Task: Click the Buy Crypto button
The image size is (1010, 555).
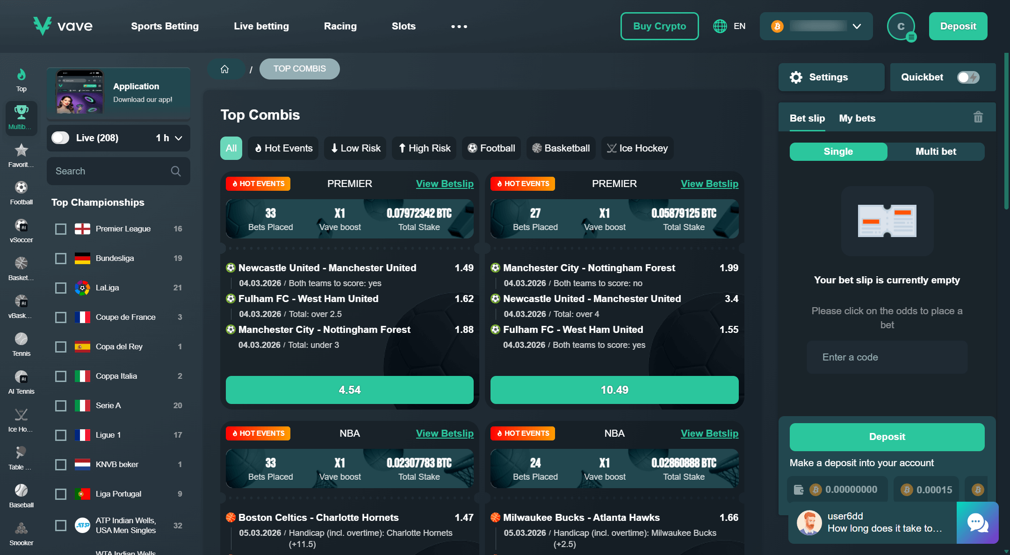Action: (659, 26)
